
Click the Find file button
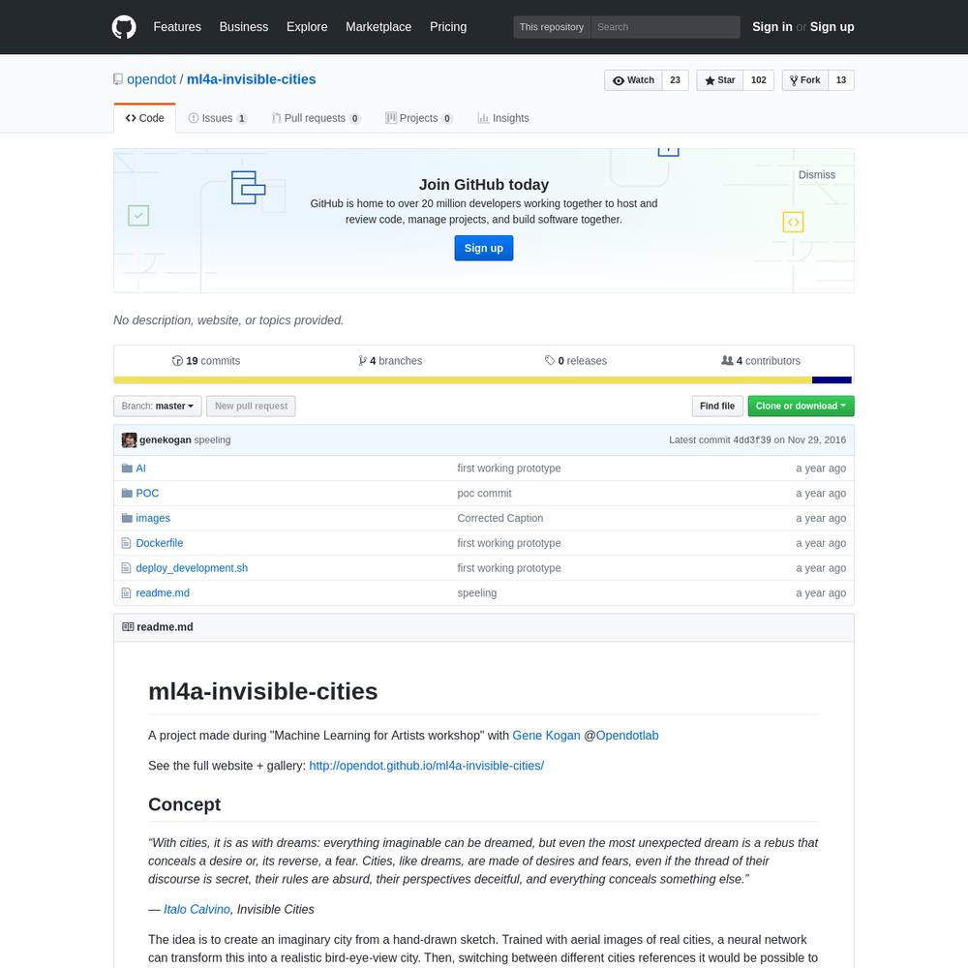point(717,407)
